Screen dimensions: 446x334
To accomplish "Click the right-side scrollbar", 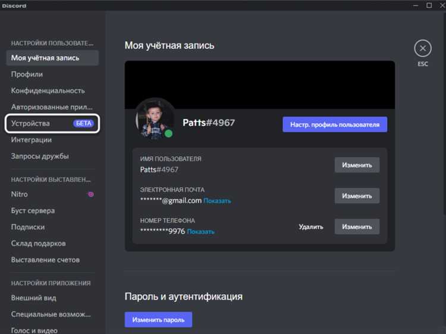I will click(444, 114).
